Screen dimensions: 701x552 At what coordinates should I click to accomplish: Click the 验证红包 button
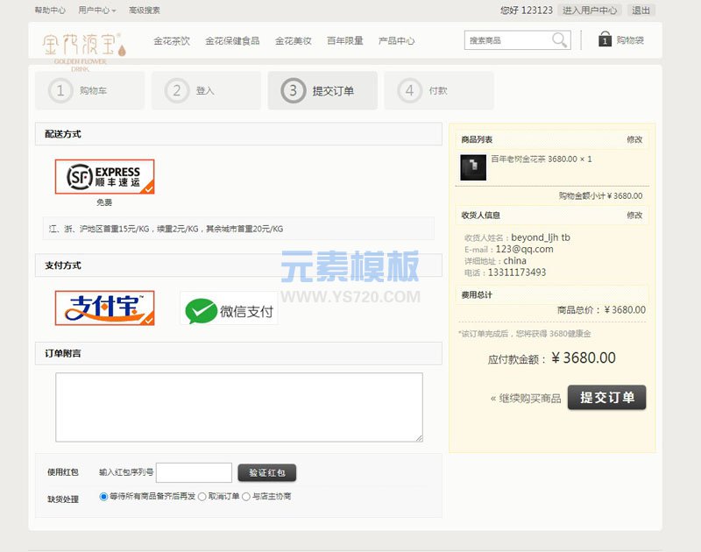tap(267, 473)
